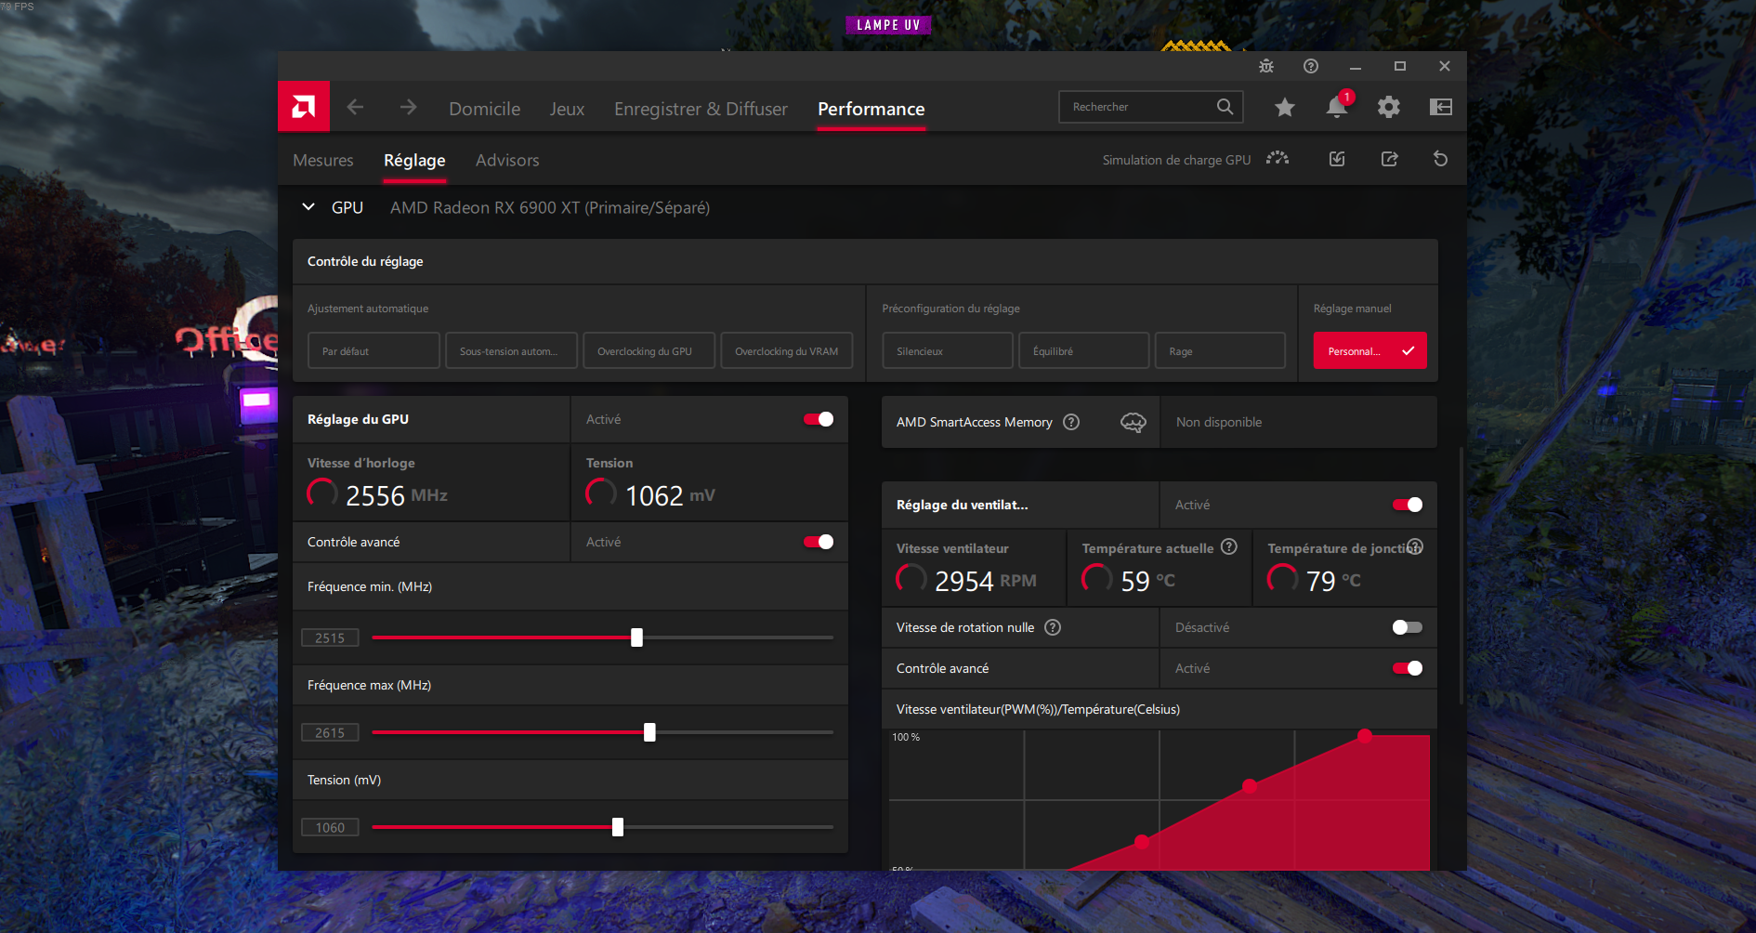Click the 1062 mV voltage reading
Screen dimensions: 1756x933
670,495
